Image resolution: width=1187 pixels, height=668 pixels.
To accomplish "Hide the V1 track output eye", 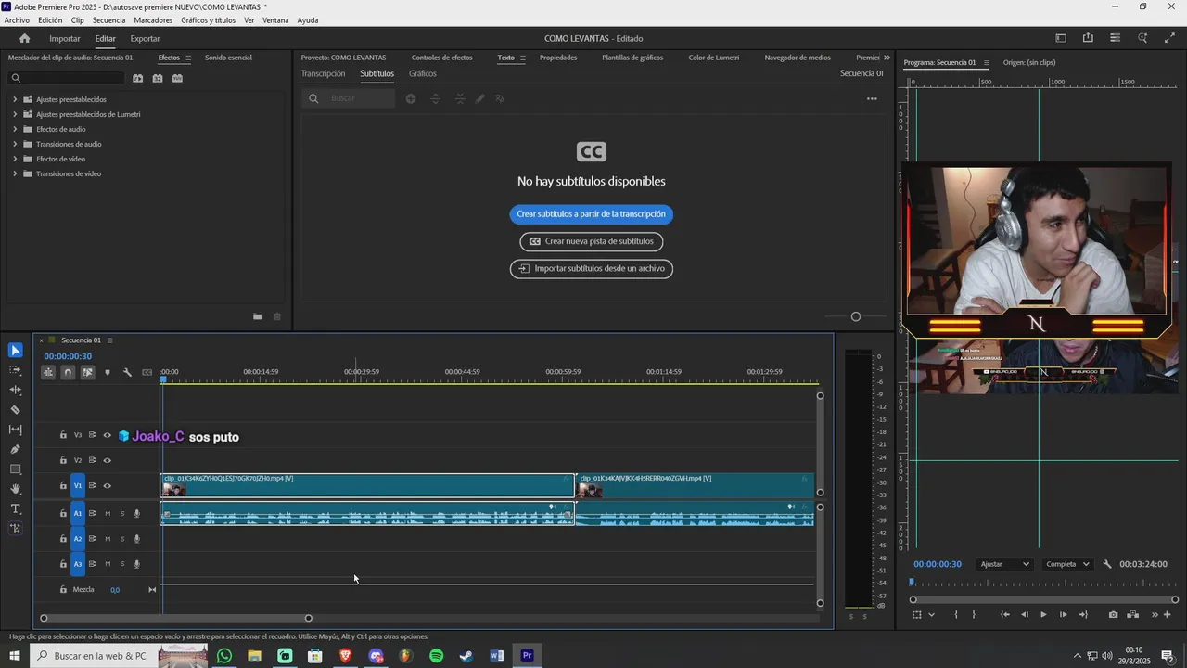I will pyautogui.click(x=108, y=485).
